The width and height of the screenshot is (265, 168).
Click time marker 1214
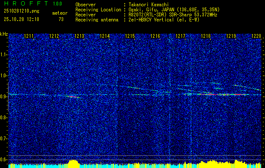pyautogui.click(x=104, y=36)
